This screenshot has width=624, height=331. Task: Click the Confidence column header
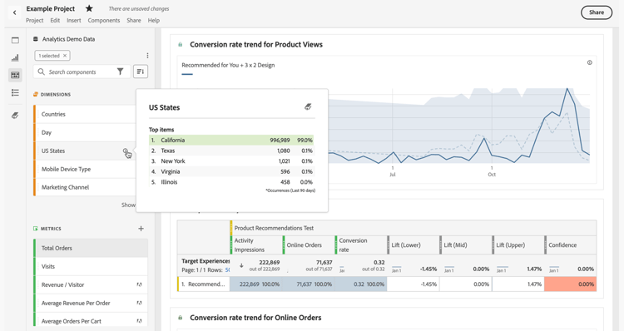click(x=570, y=245)
